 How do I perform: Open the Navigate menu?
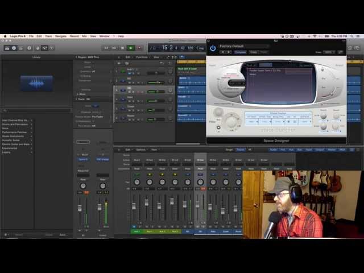pyautogui.click(x=61, y=36)
